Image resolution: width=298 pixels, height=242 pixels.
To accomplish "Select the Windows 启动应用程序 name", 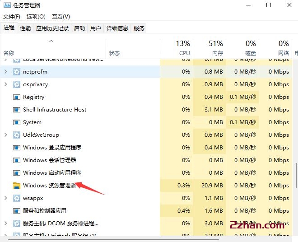I will point(52,173).
